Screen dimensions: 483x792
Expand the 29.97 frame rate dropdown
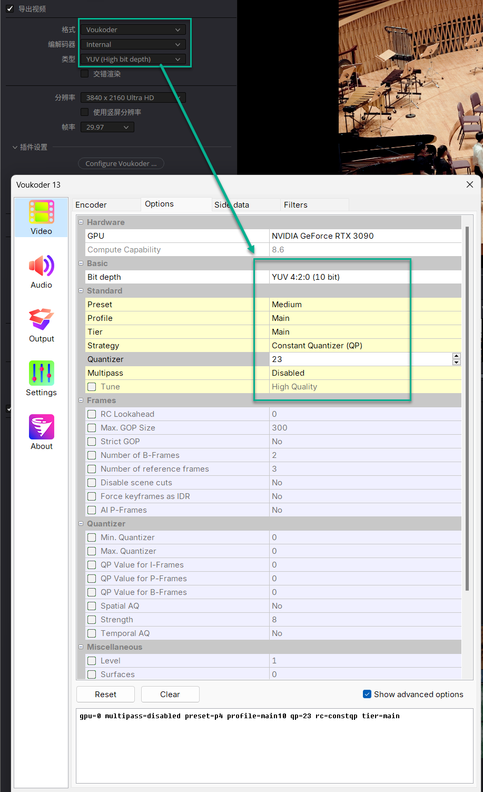pyautogui.click(x=107, y=128)
